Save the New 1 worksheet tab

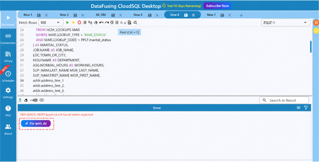[x=39, y=15]
